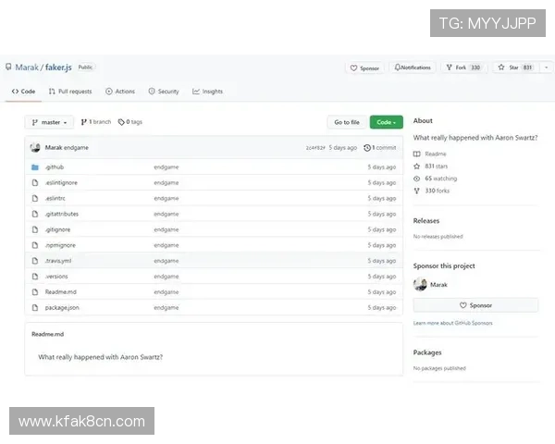Switch to the Code tab
Screen dimensions: 555x444
[23, 92]
